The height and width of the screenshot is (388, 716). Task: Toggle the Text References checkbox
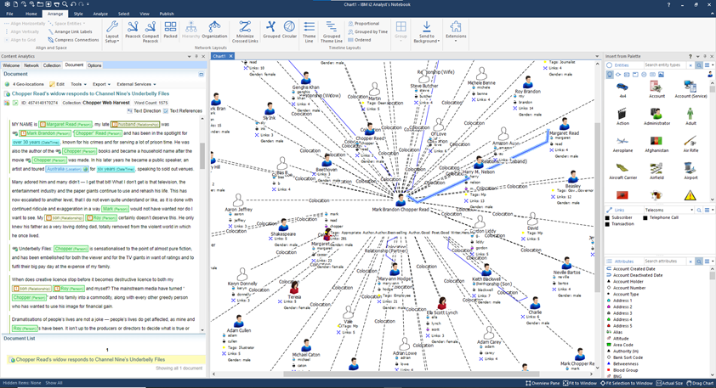pyautogui.click(x=166, y=111)
